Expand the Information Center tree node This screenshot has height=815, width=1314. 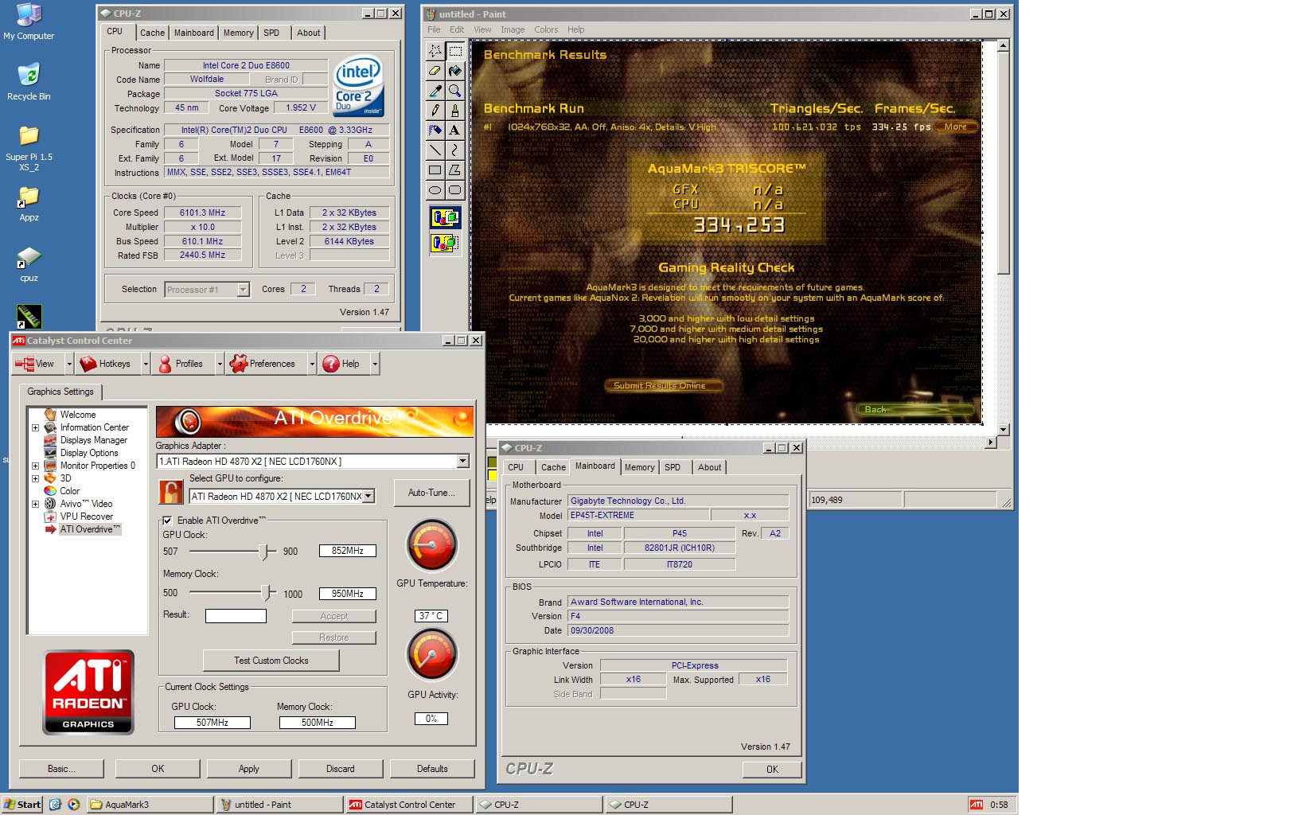tap(35, 427)
